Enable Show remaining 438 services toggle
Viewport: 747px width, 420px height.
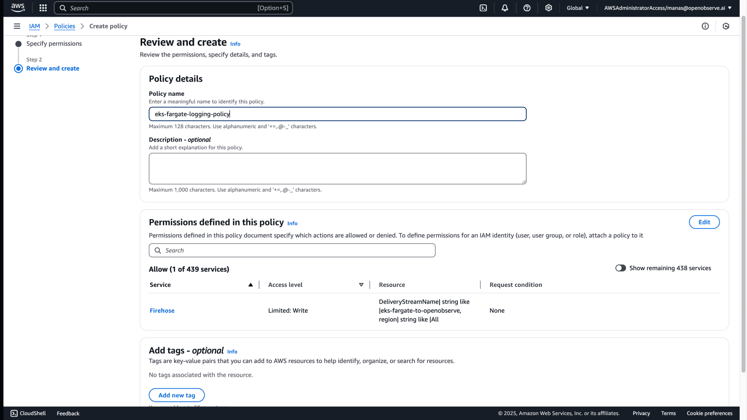(x=621, y=268)
